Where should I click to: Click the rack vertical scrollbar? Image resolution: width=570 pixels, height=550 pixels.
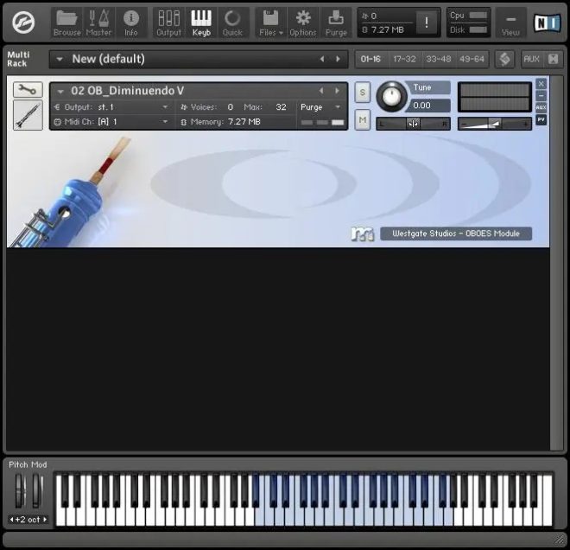tap(556, 263)
